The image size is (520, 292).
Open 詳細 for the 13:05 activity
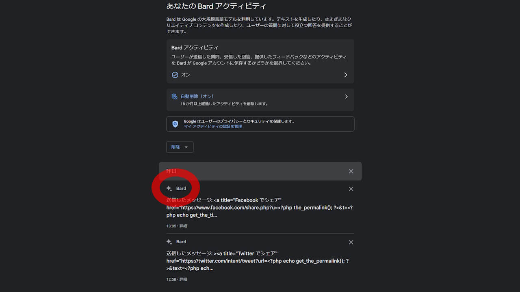click(183, 226)
